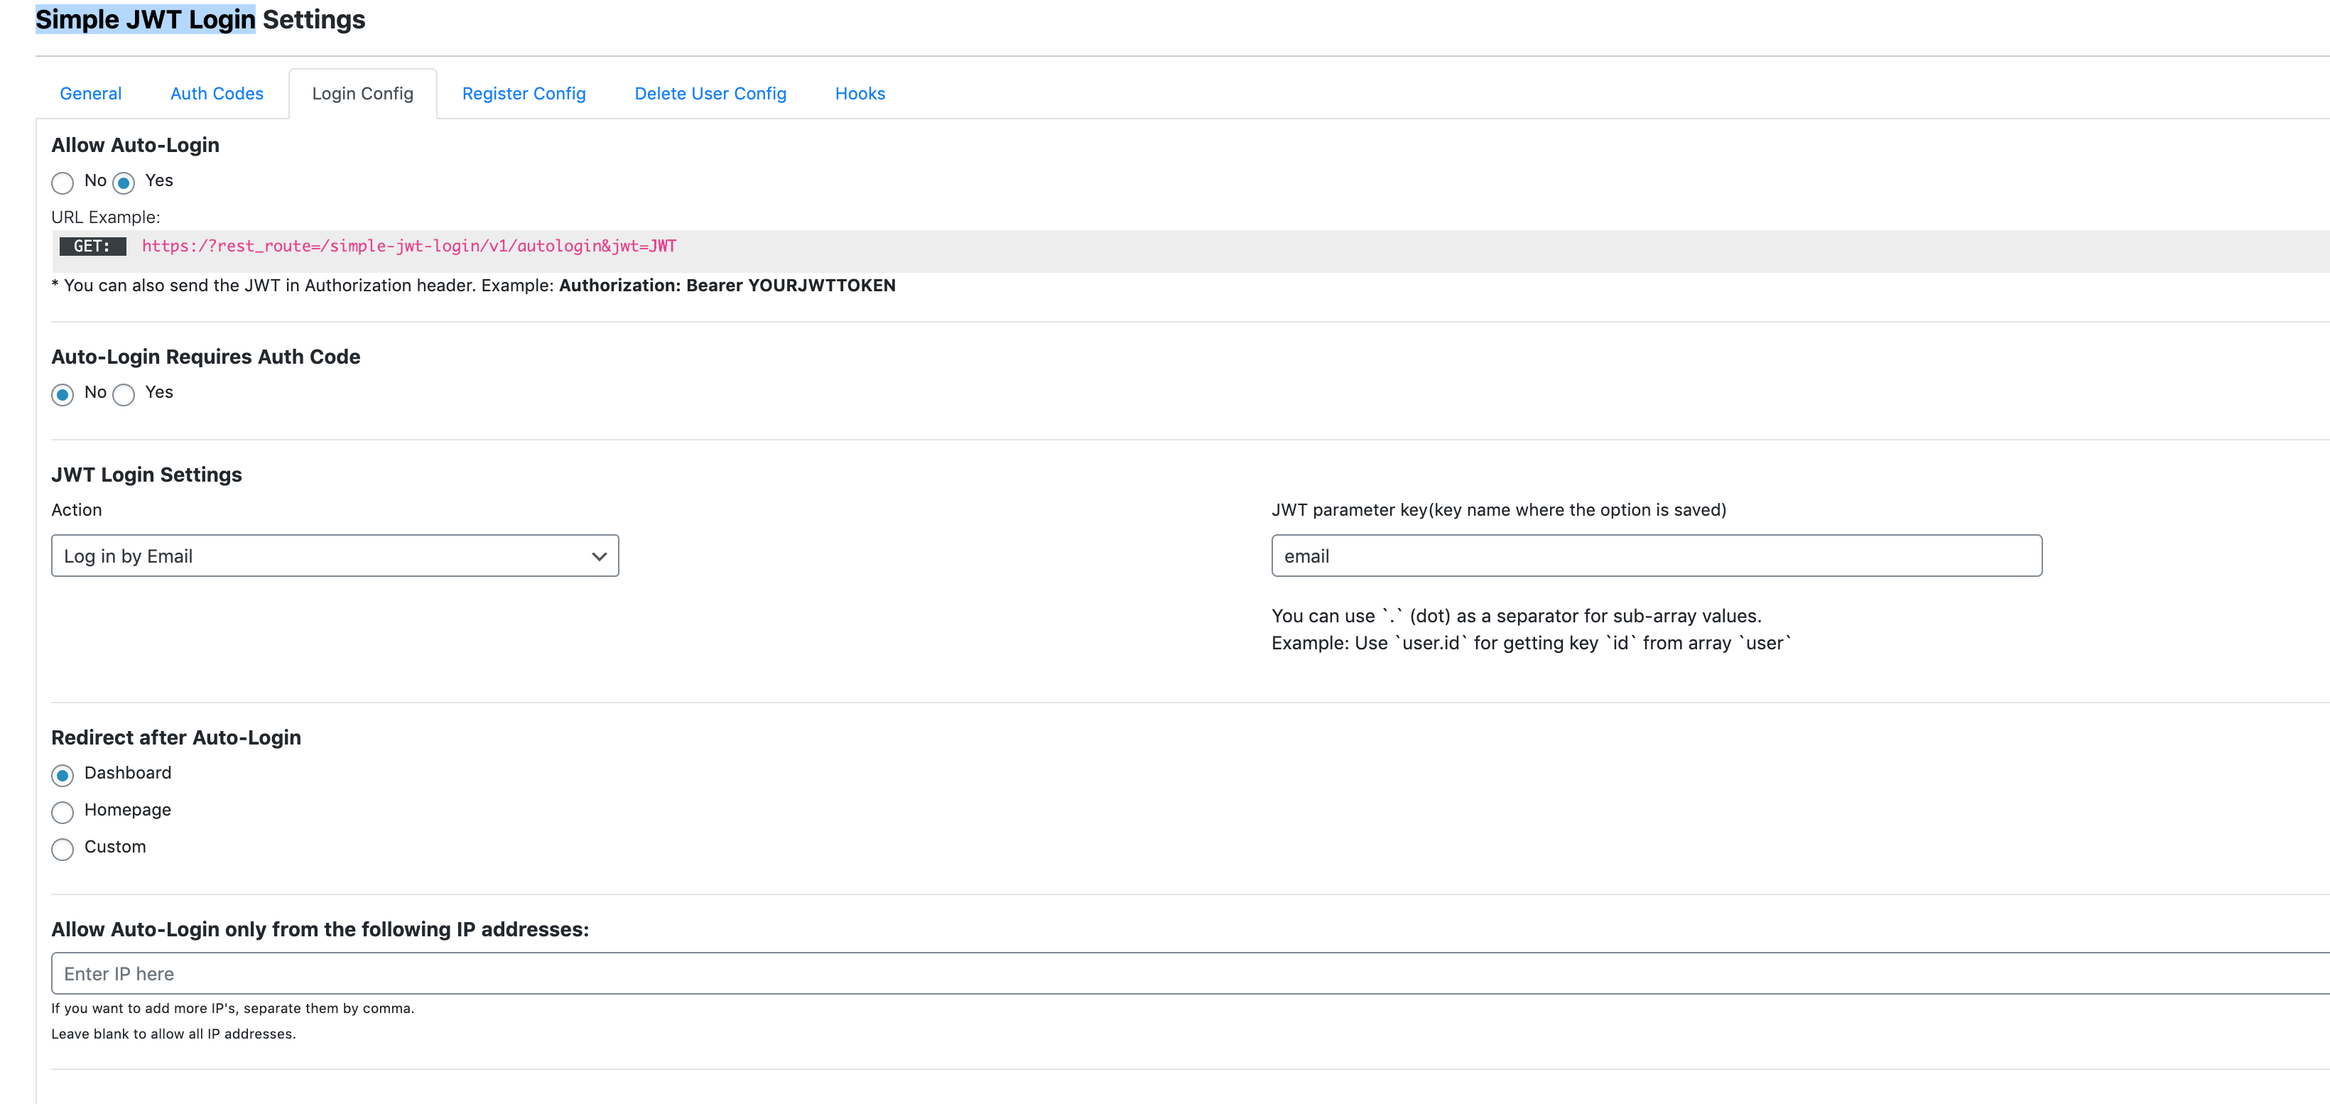Open the Auth Codes tab

(216, 93)
